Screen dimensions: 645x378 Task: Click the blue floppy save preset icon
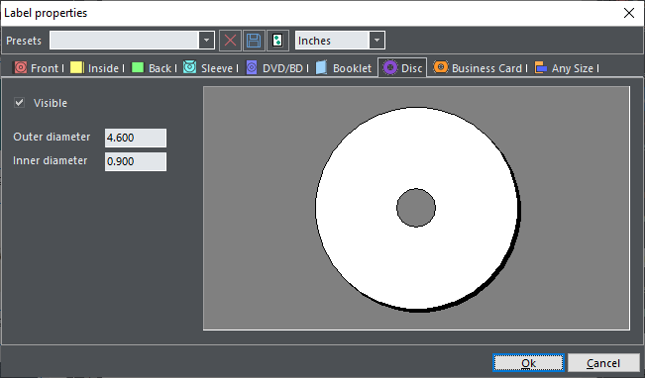(x=254, y=41)
